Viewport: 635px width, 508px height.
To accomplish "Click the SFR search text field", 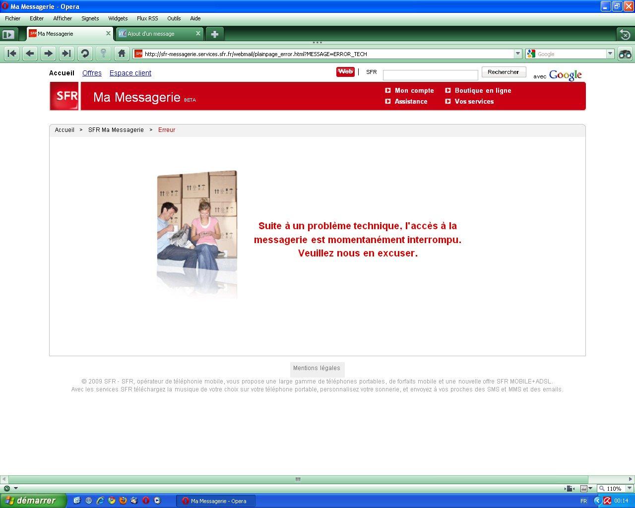I will [430, 75].
